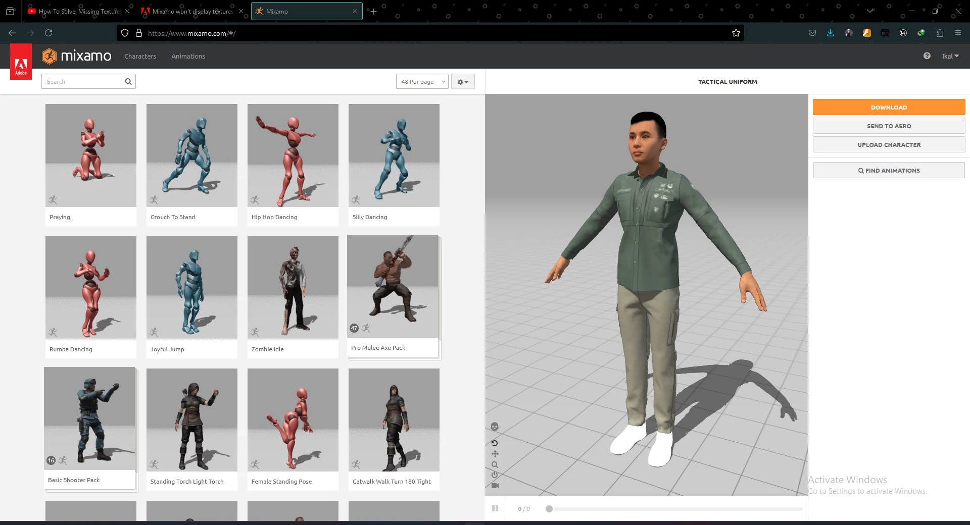This screenshot has width=970, height=525.
Task: Open the Characters tab
Action: click(x=140, y=56)
